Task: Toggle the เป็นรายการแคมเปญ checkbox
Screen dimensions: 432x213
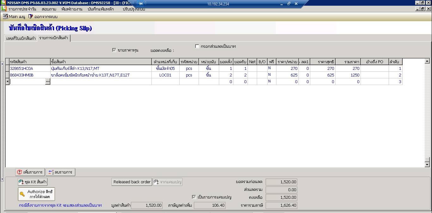Action: [x=194, y=197]
